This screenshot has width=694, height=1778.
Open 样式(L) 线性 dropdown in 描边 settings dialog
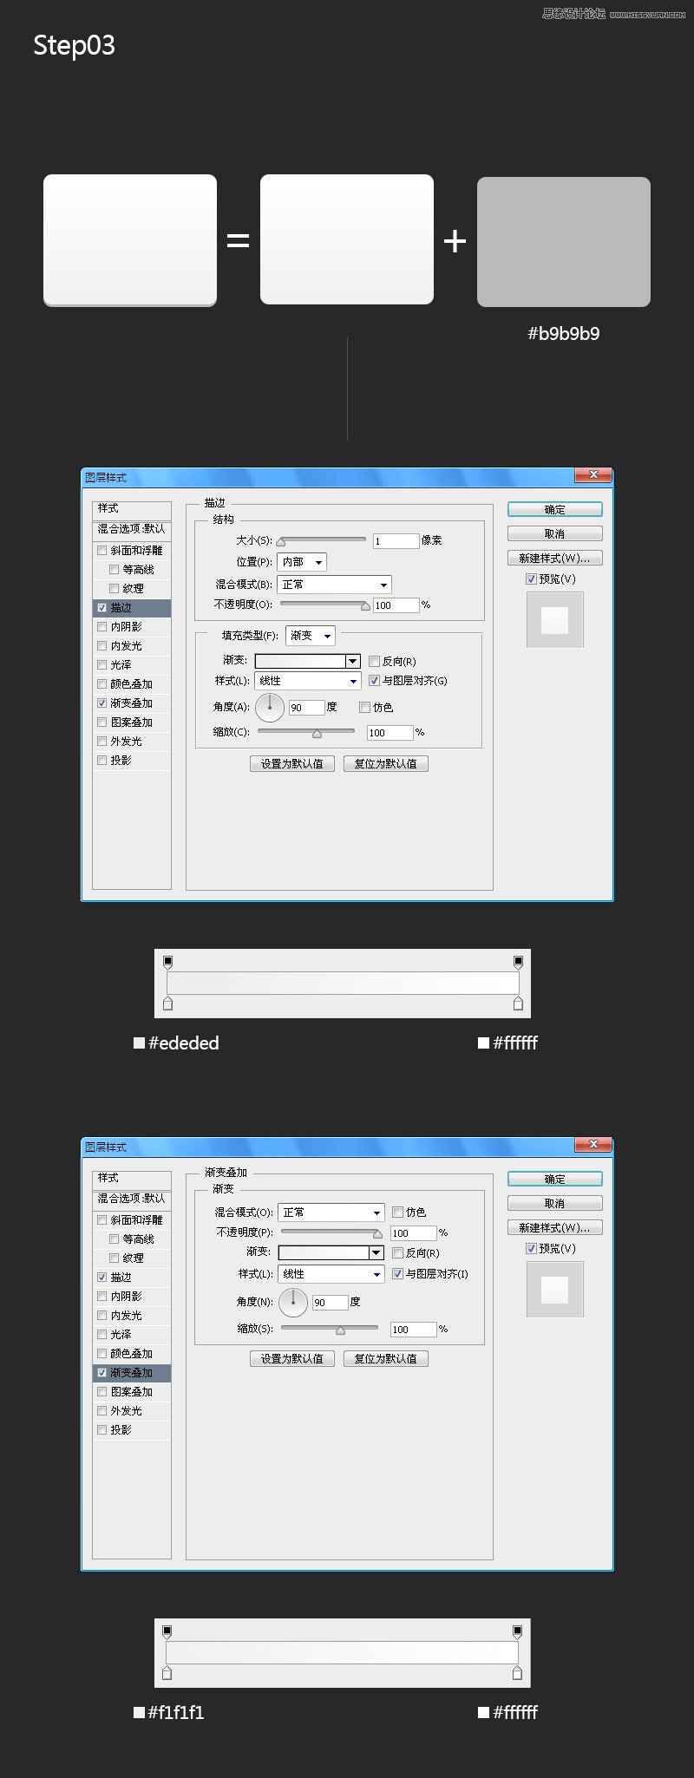click(x=307, y=681)
